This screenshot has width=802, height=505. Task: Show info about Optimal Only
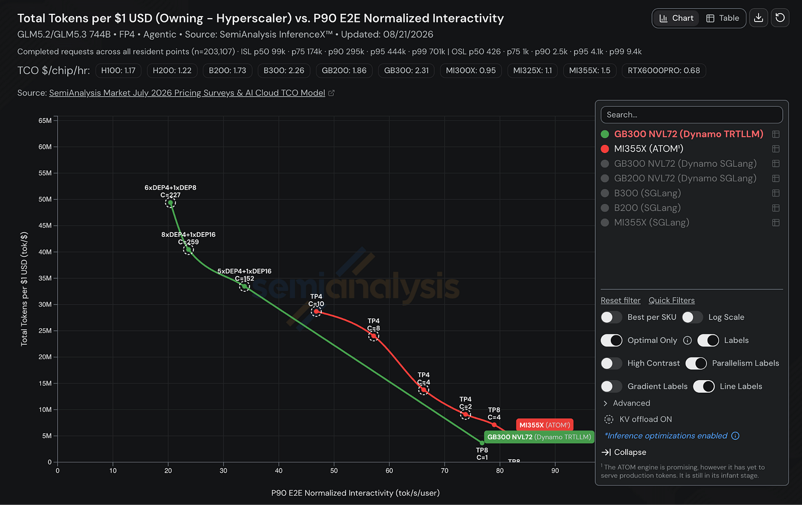coord(687,340)
